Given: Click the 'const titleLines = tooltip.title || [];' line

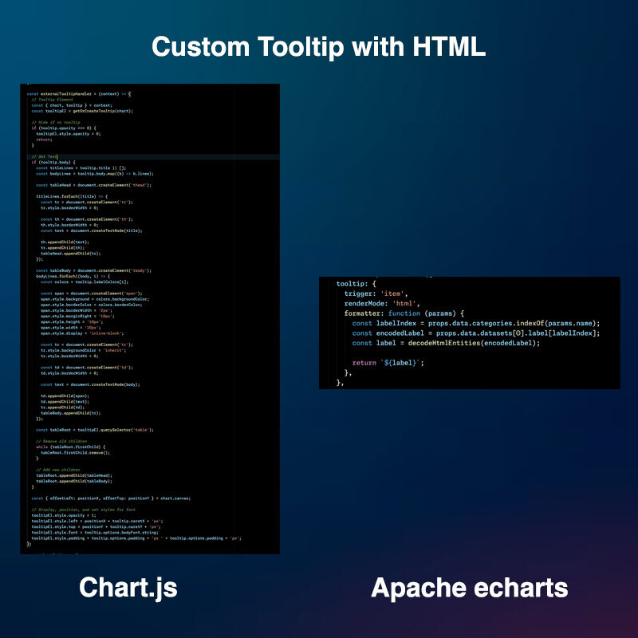Looking at the screenshot, I should [x=81, y=168].
